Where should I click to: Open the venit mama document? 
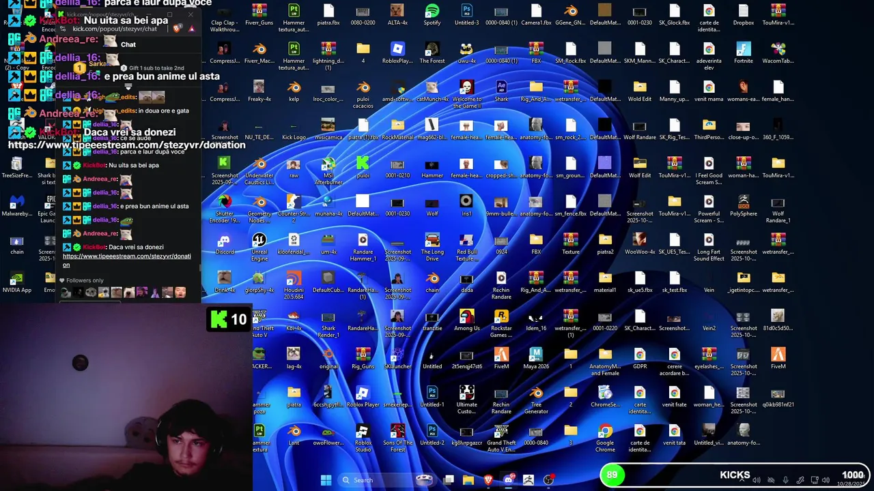click(709, 91)
